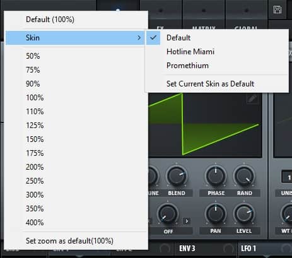This screenshot has width=292, height=258.
Task: Click the PHASE knob
Action: pyautogui.click(x=216, y=176)
